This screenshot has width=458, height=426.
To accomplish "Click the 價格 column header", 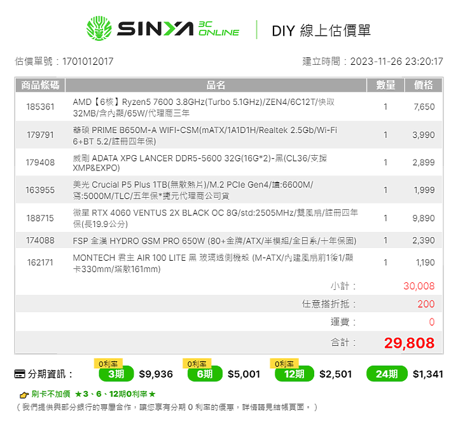I will tap(423, 85).
